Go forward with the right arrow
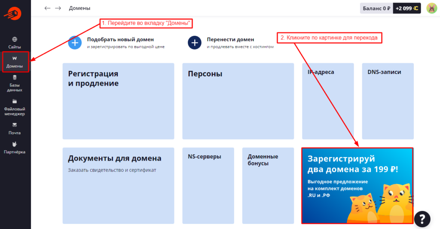This screenshot has height=229, width=440. point(58,8)
